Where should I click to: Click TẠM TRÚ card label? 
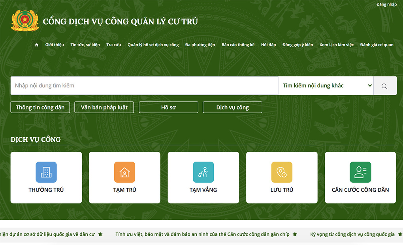(124, 190)
